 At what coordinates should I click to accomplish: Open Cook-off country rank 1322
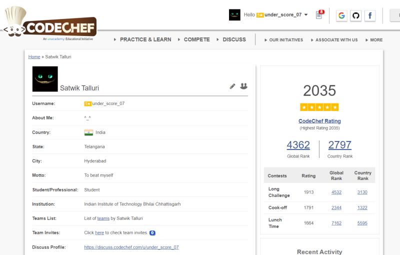coord(362,208)
